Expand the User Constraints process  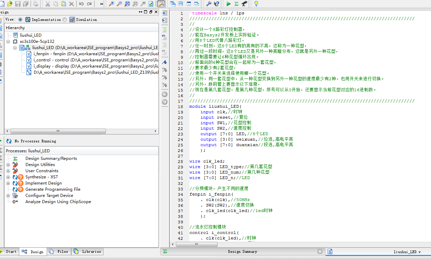click(8, 171)
